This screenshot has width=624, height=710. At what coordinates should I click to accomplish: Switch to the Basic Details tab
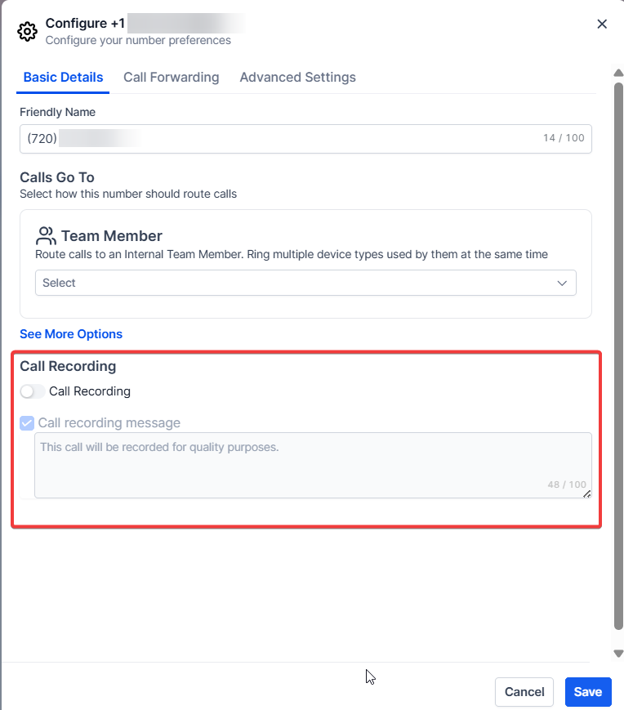pyautogui.click(x=63, y=78)
